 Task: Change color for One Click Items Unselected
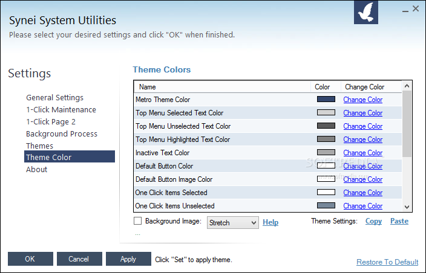pos(362,206)
